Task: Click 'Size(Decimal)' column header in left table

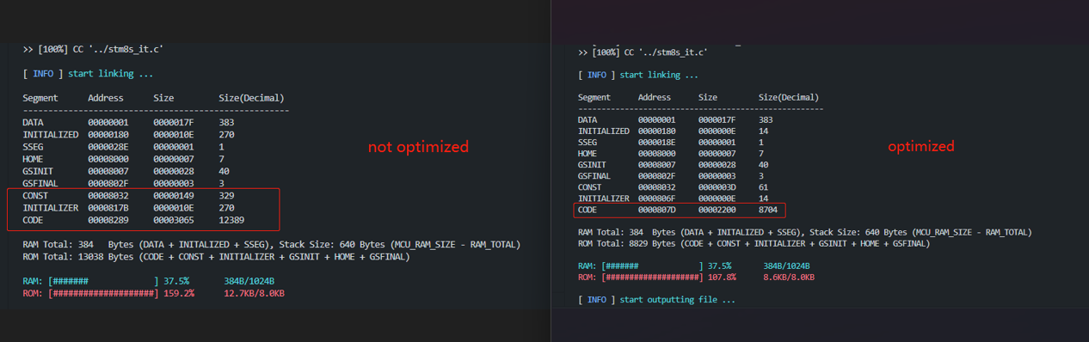Action: pos(251,98)
